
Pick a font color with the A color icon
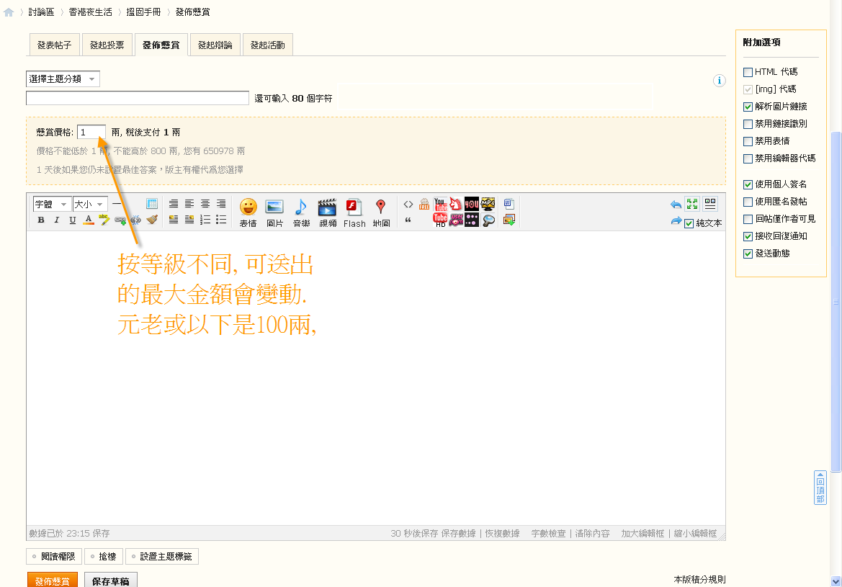point(89,220)
